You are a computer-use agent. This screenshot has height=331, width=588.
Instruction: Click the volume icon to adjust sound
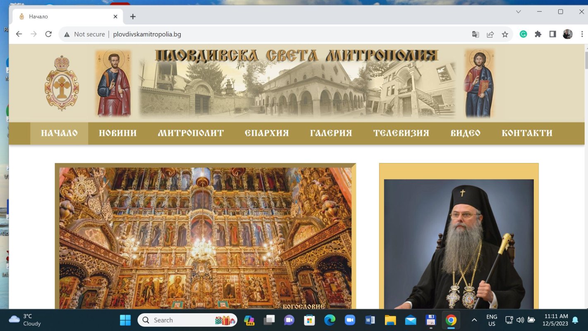[520, 320]
